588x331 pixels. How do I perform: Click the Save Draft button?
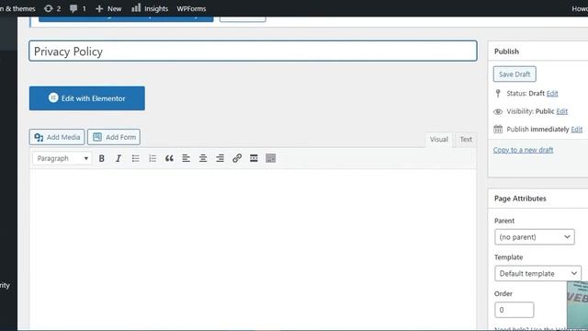(x=514, y=74)
